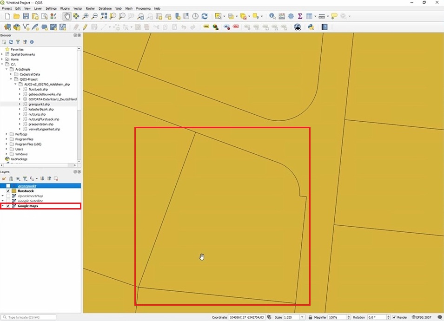Screen dimensions: 444x321
Task: Click the Open Project folder icon
Action: 17,16
